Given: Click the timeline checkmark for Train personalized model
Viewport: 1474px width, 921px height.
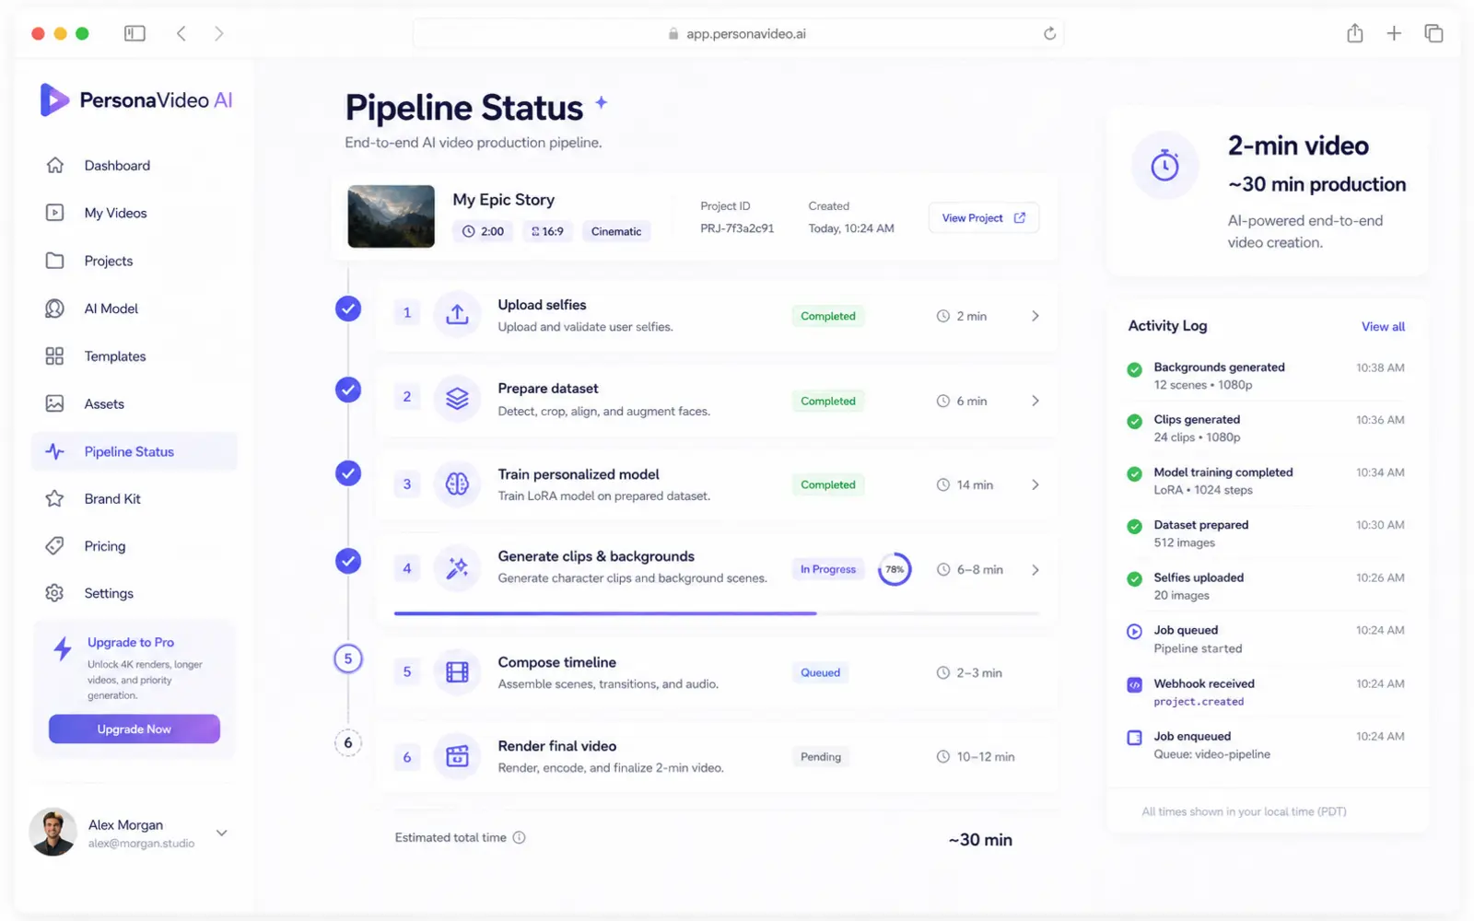Looking at the screenshot, I should point(348,473).
